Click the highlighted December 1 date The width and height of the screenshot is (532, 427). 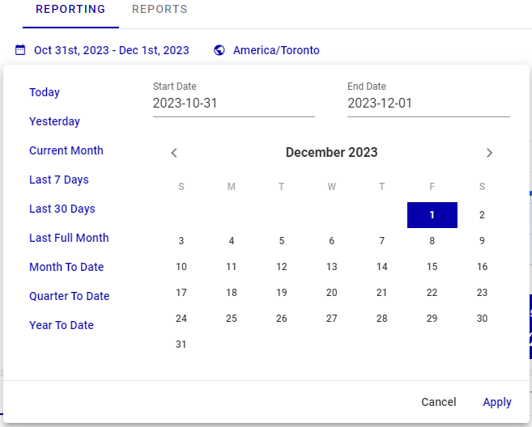coord(432,215)
